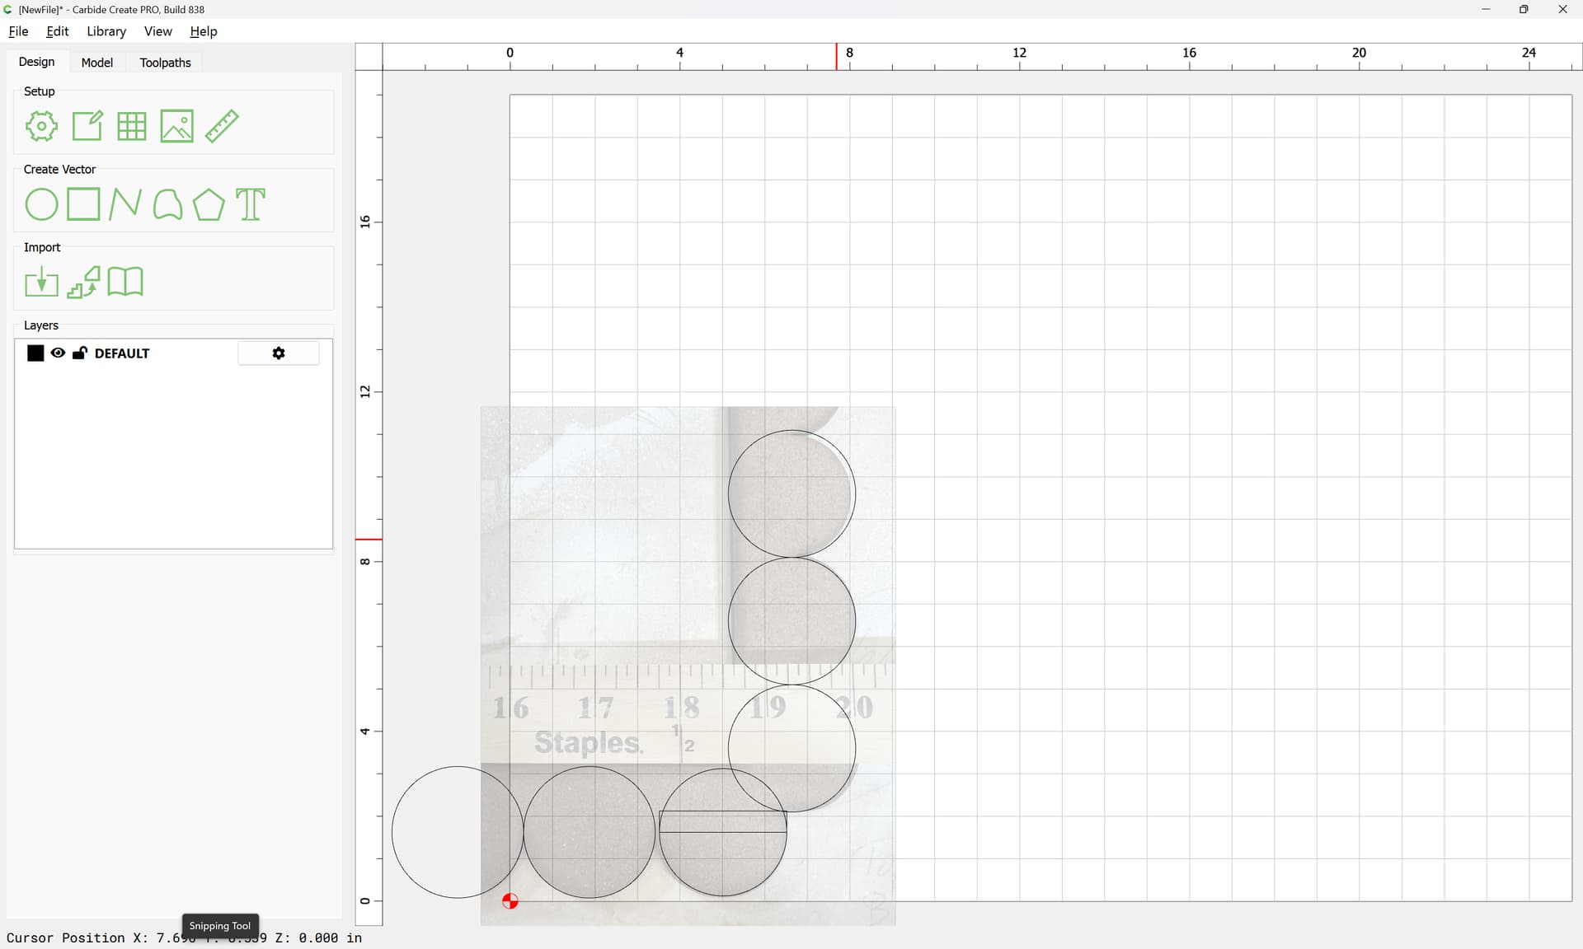
Task: Click the Trace image import icon
Action: click(83, 283)
